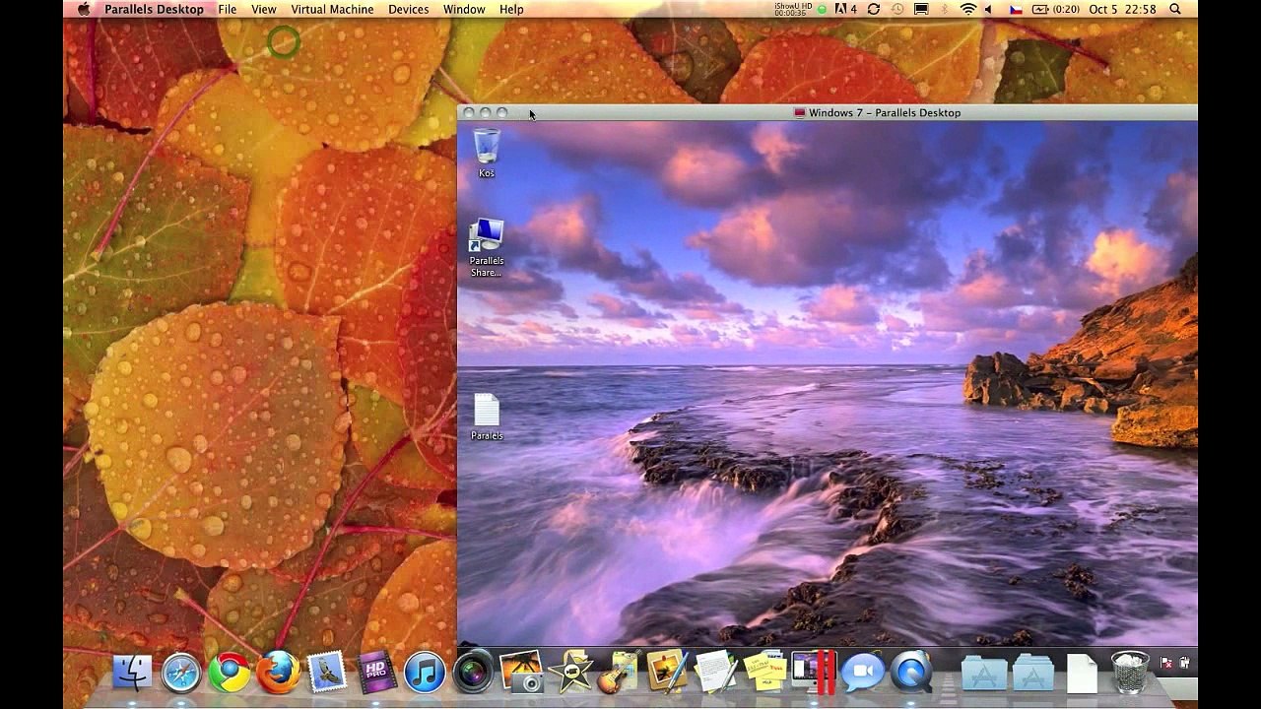Open the HD Pro app in Dock

[376, 673]
